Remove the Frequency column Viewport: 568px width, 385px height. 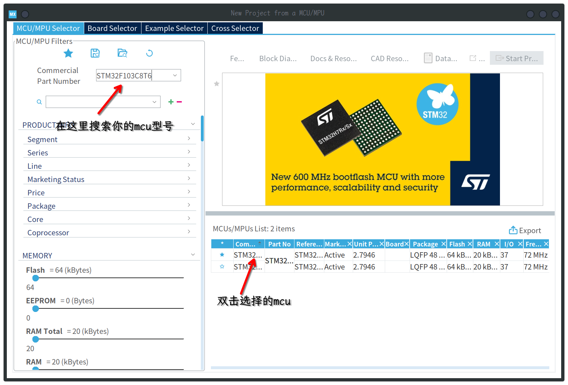[546, 244]
